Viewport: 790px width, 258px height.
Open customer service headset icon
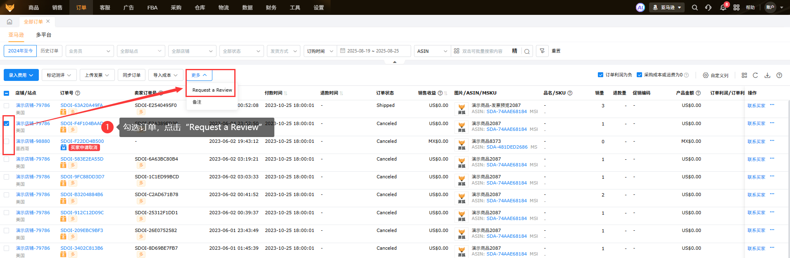(708, 7)
